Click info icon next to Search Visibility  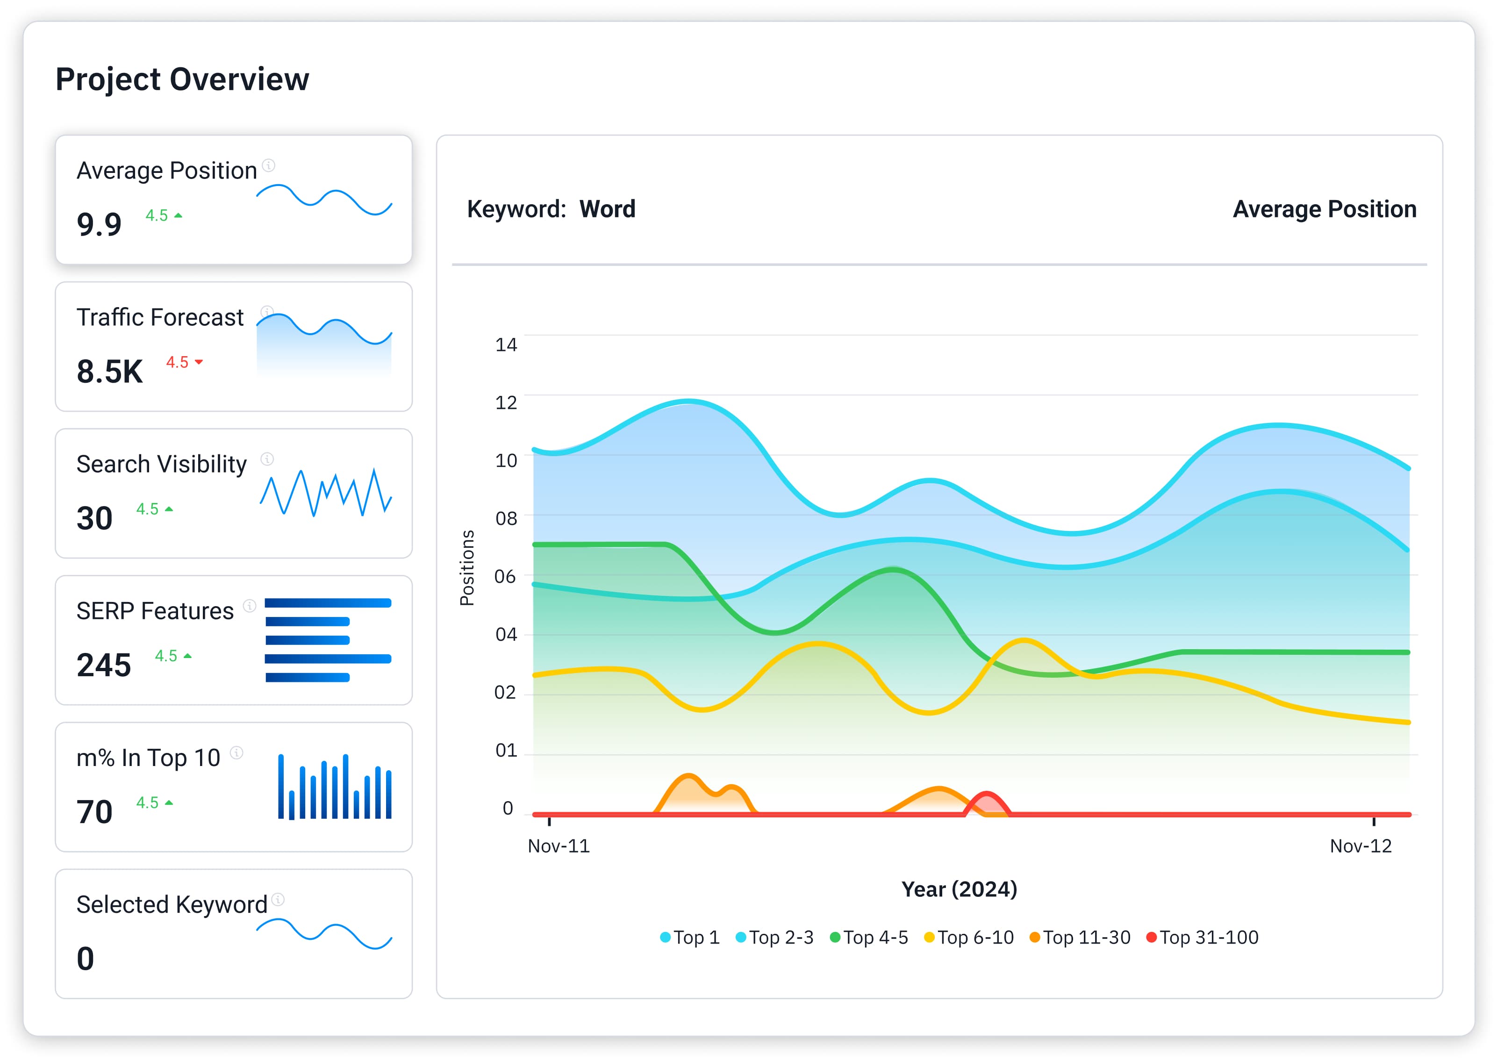pyautogui.click(x=267, y=459)
